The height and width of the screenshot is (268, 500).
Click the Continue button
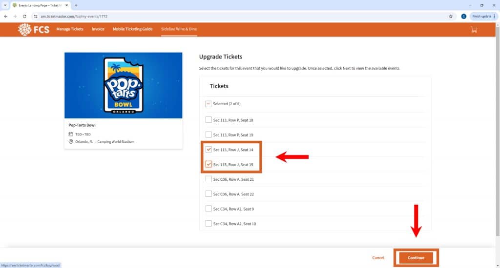[416, 258]
